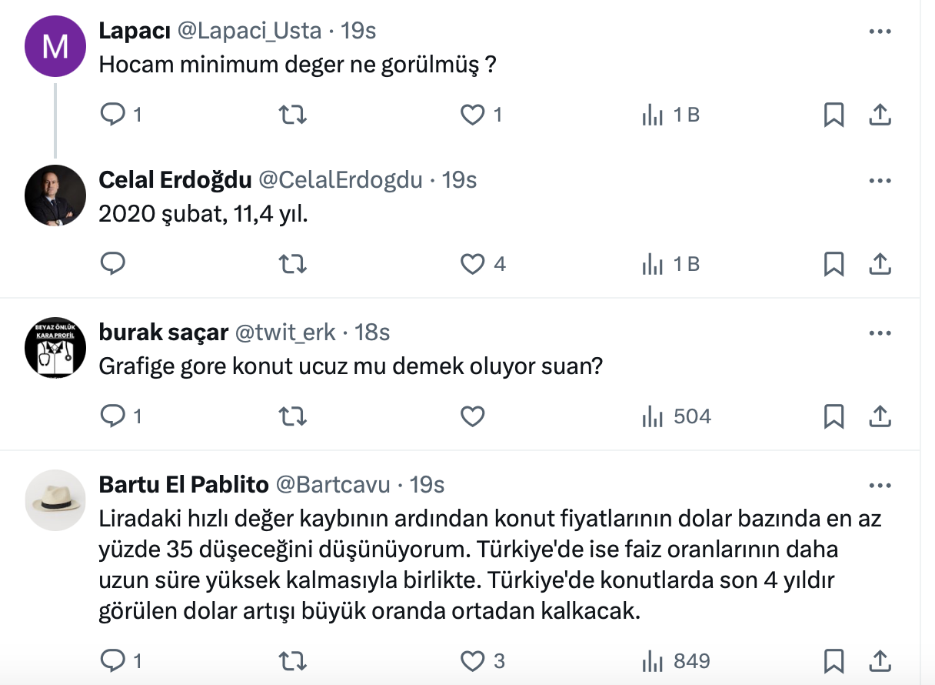This screenshot has height=685, width=935.
Task: Bookmark Lapacı's tweet
Action: coord(834,115)
